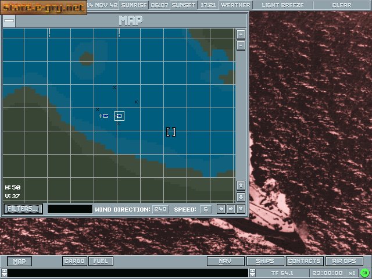This screenshot has height=279, width=372.
Task: Select the +S ship marker on map
Action: (x=103, y=116)
